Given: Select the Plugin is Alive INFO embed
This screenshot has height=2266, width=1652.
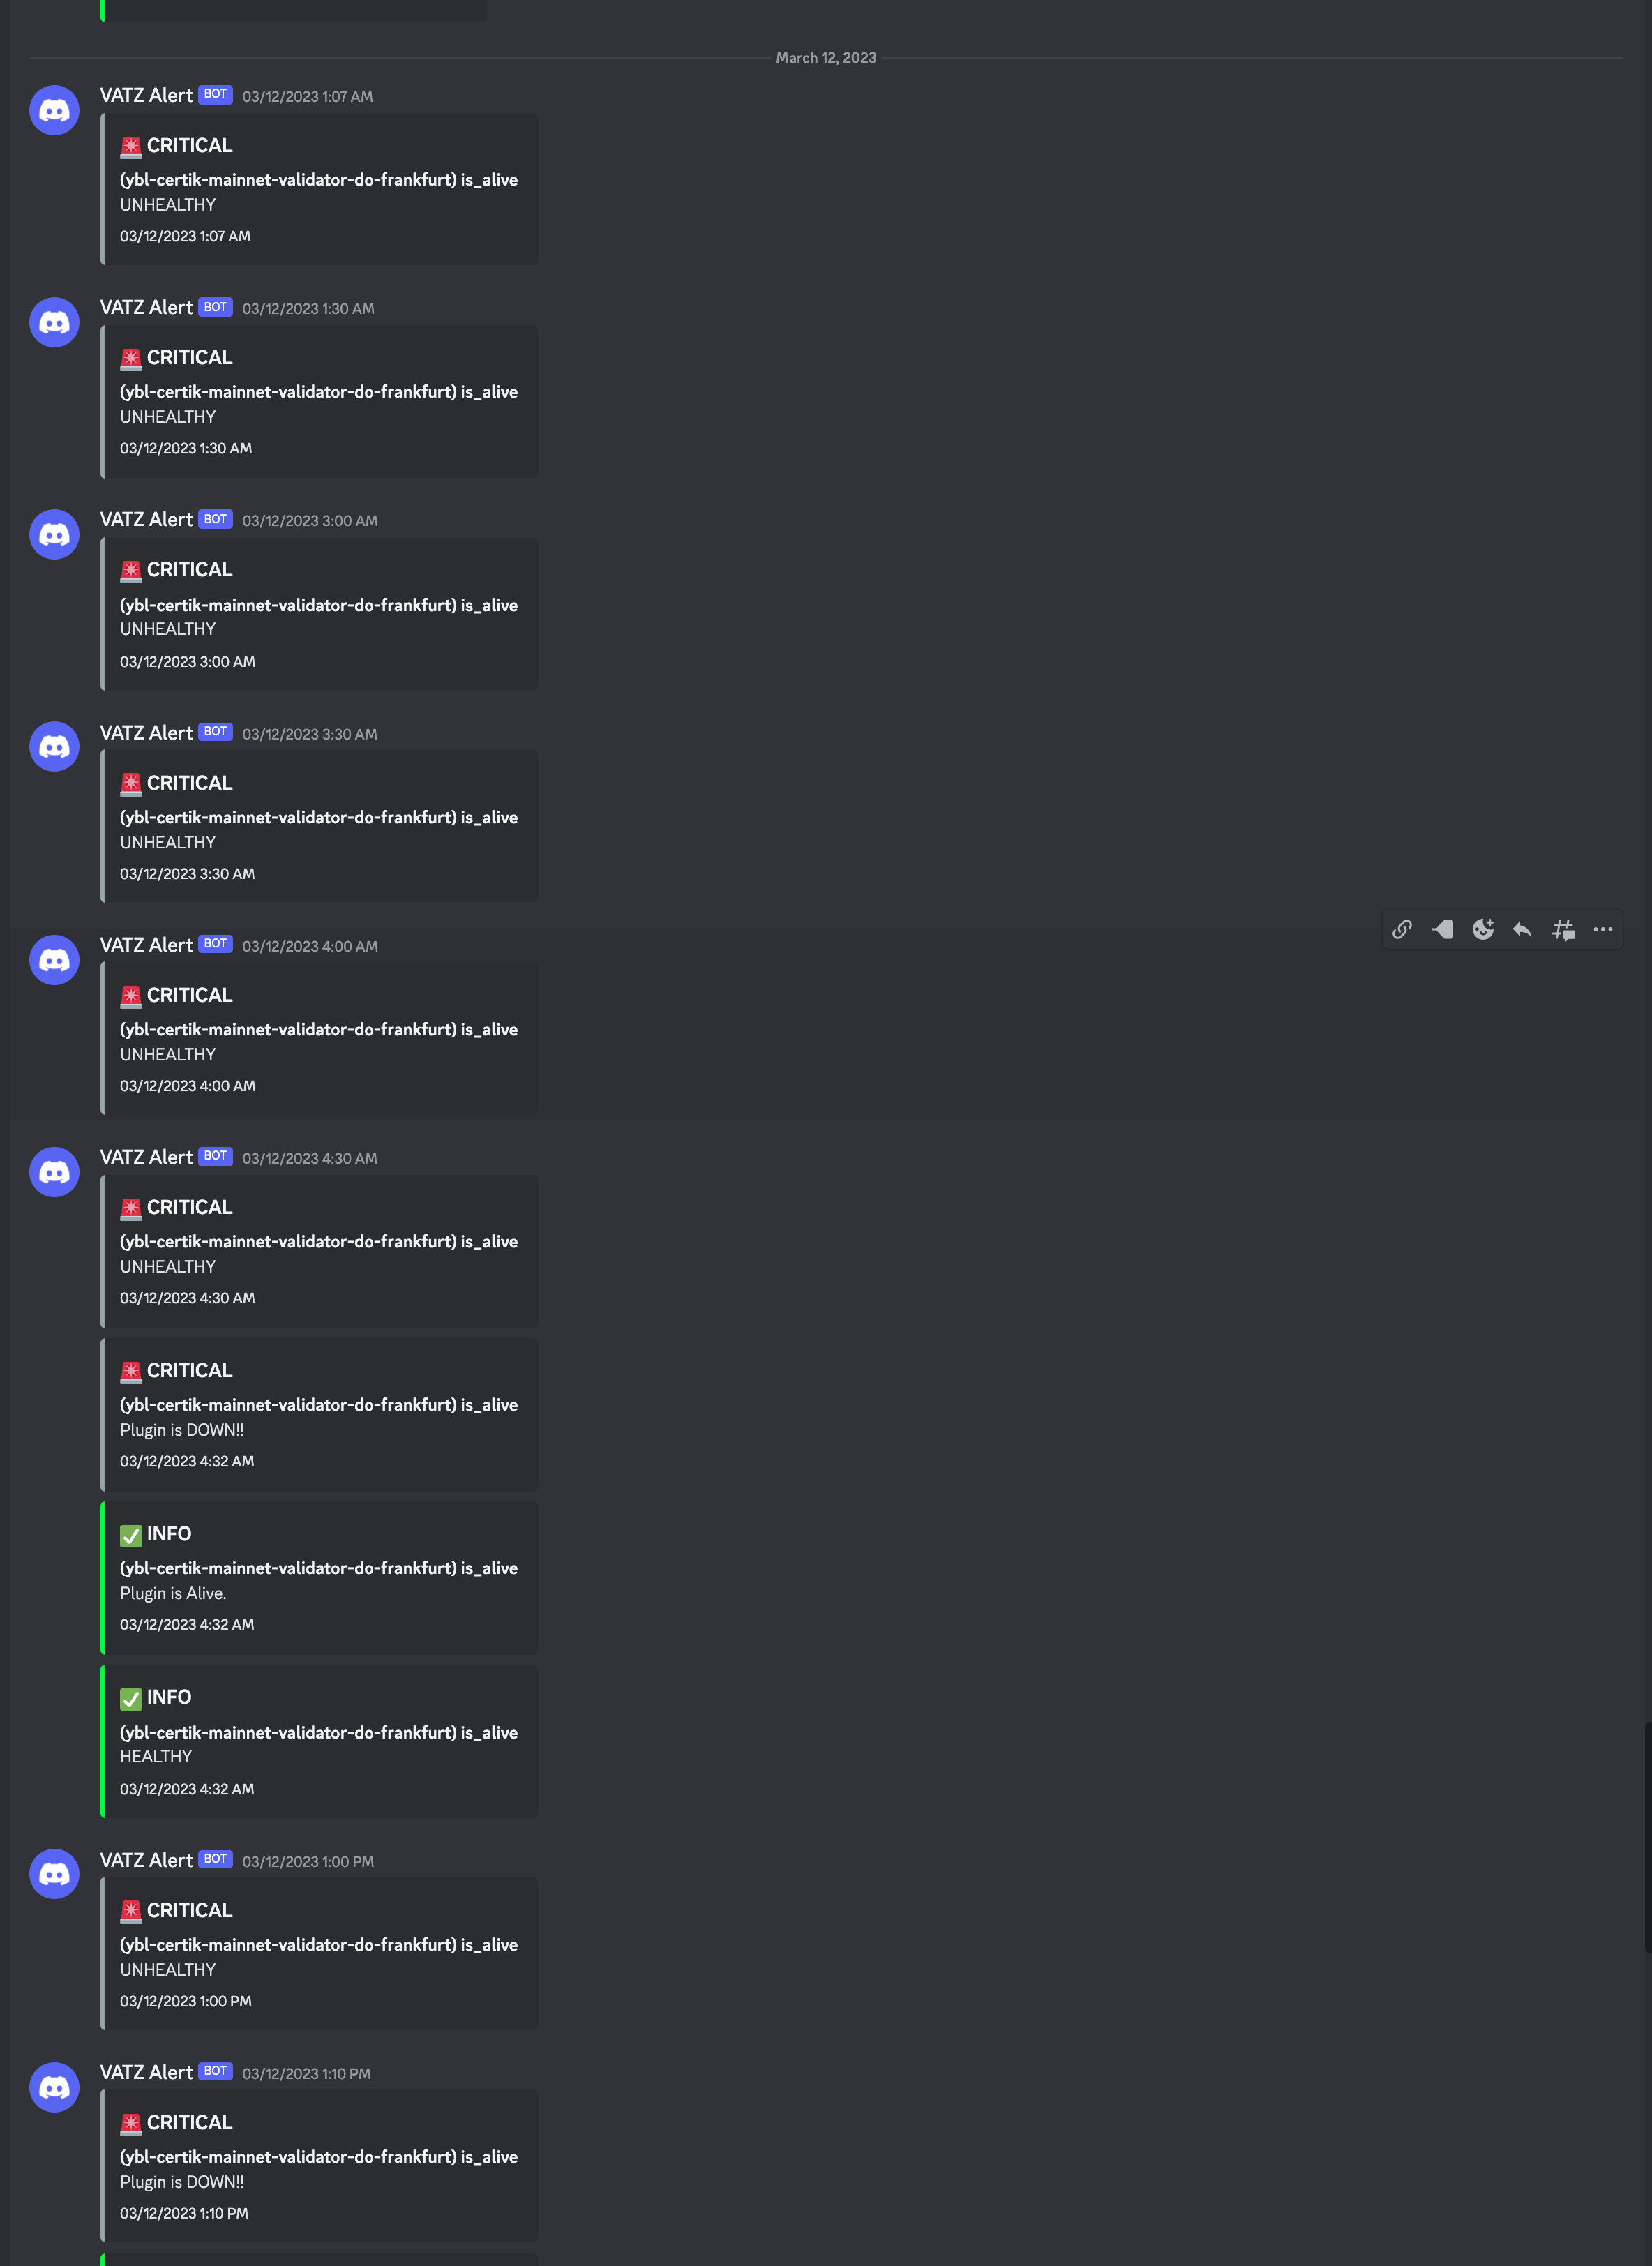Looking at the screenshot, I should pyautogui.click(x=319, y=1578).
